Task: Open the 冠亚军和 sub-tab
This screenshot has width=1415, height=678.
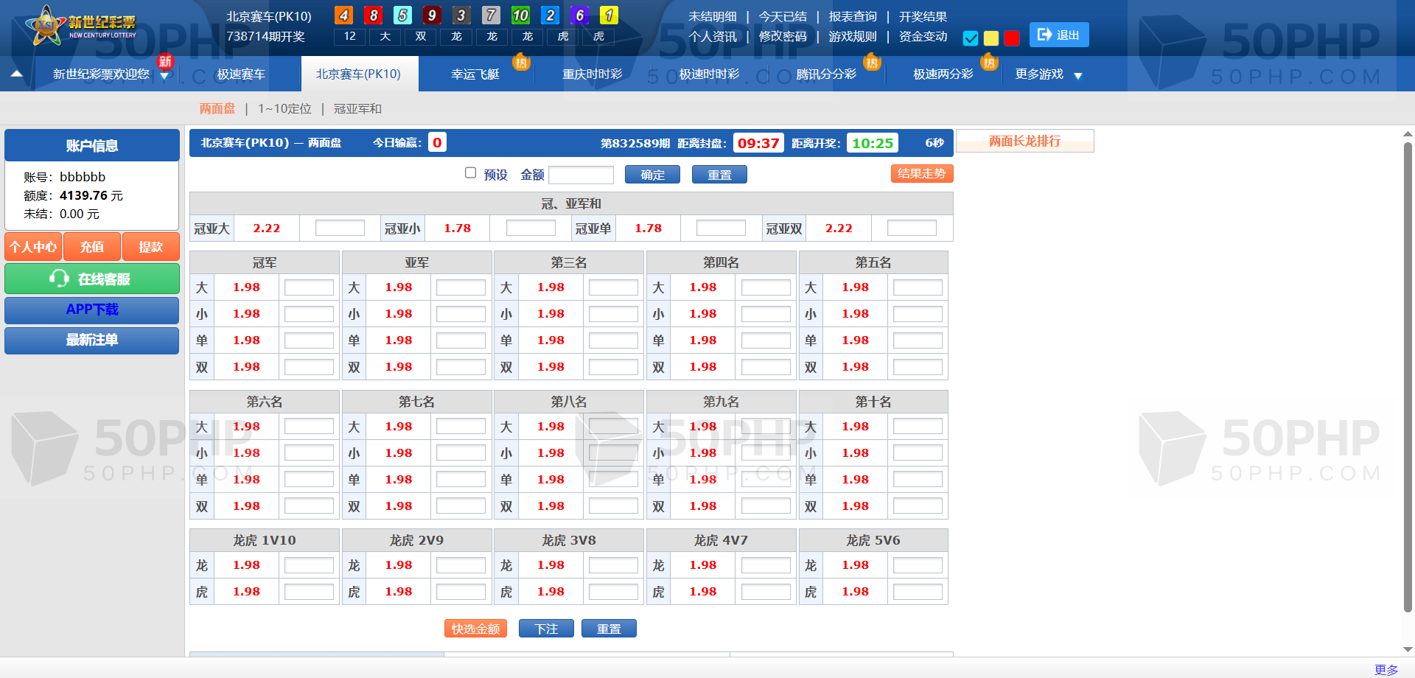Action: coord(357,109)
